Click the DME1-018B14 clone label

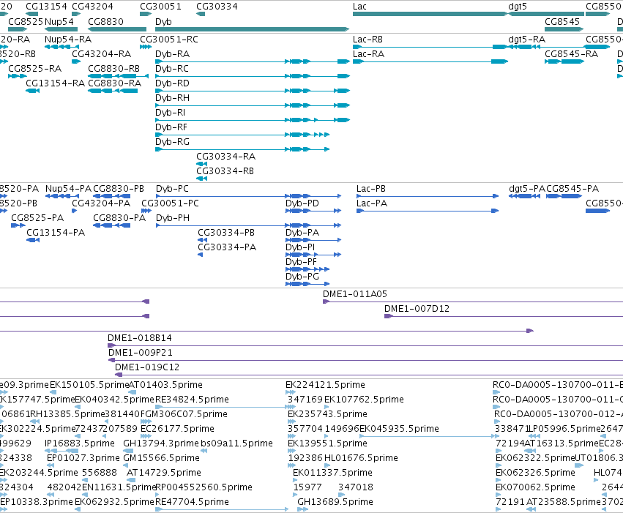pos(140,338)
